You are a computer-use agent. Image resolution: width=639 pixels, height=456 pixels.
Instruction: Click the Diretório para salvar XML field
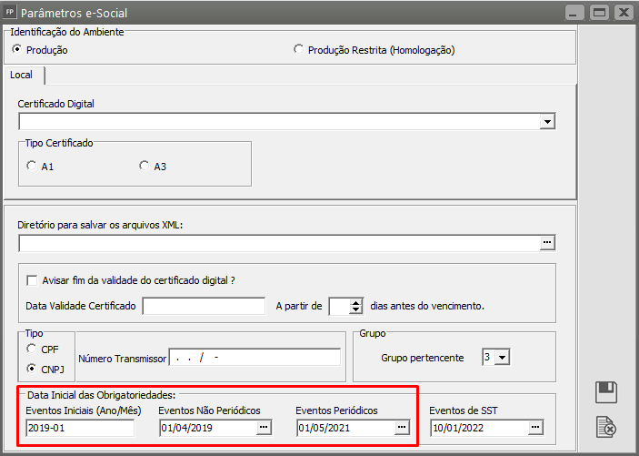(280, 243)
